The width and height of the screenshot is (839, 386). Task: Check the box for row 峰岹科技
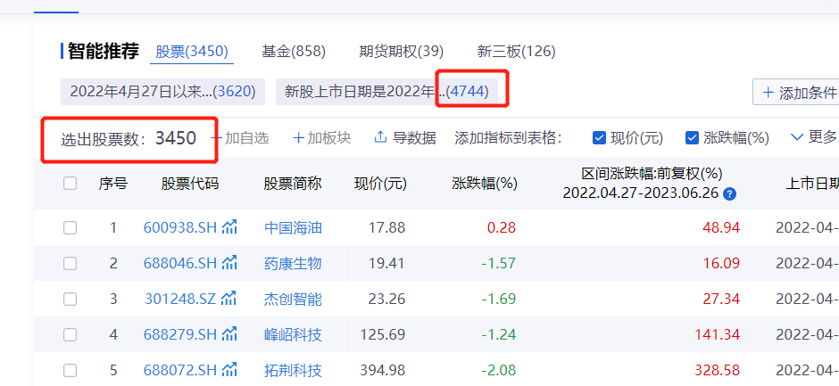coord(71,334)
